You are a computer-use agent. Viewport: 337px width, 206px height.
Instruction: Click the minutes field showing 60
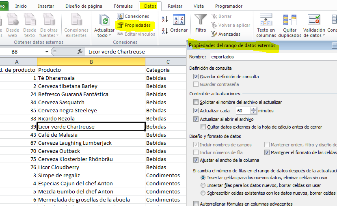point(243,111)
